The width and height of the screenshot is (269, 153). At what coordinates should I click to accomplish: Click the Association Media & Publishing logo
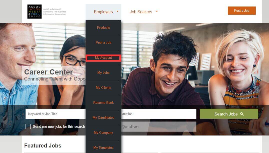point(35,12)
